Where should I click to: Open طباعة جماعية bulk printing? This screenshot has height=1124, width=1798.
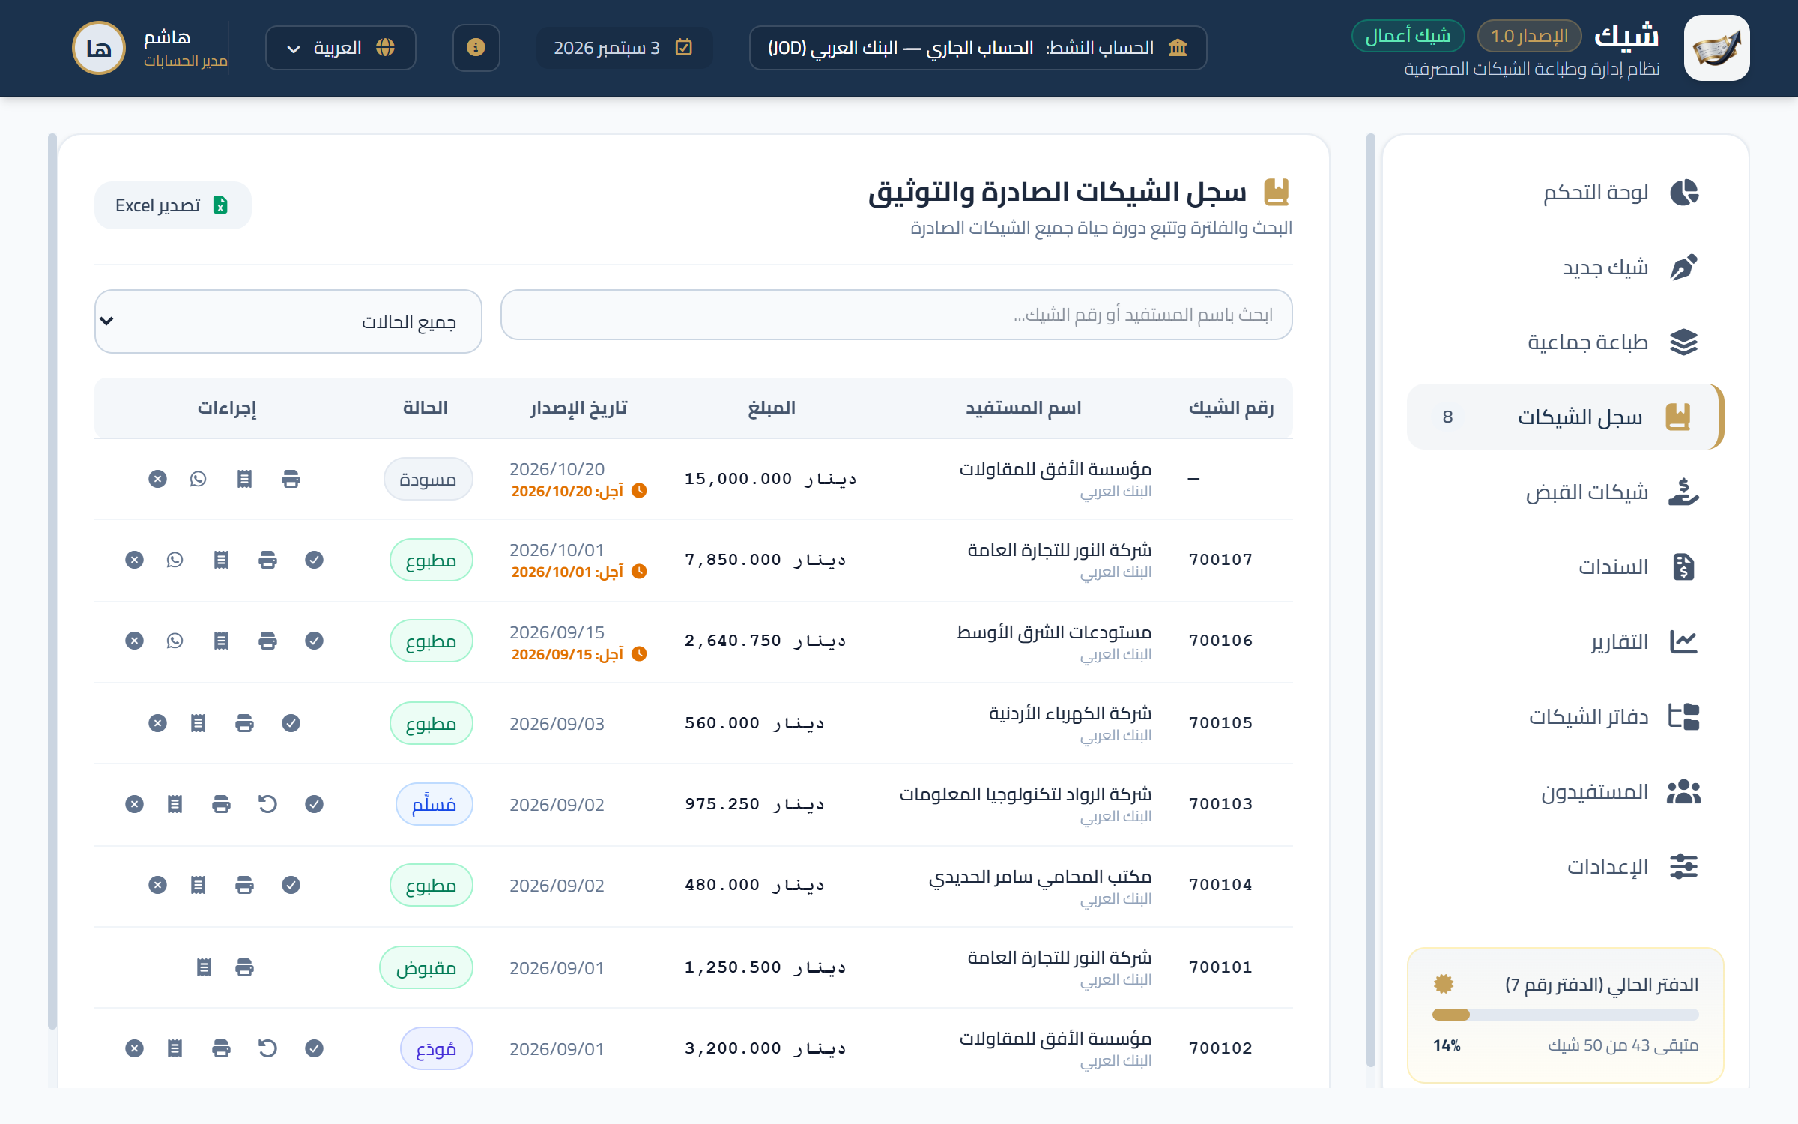tap(1566, 342)
